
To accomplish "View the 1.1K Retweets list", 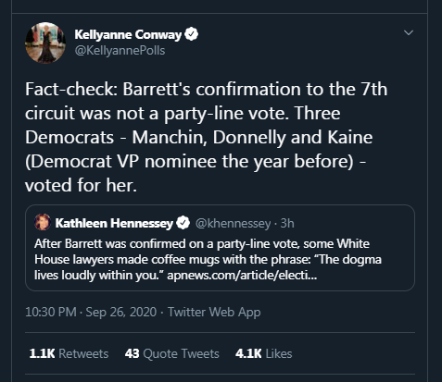I will pos(69,353).
